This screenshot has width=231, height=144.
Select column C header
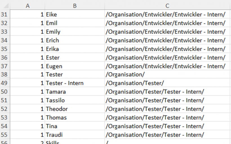[167, 6]
